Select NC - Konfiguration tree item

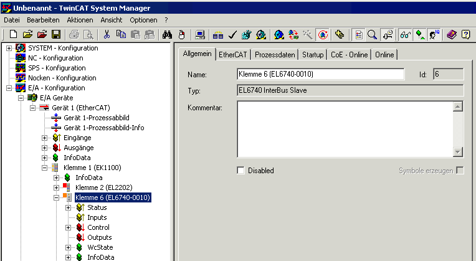55,58
